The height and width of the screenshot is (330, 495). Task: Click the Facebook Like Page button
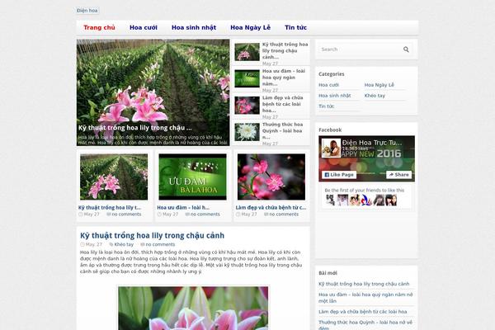[339, 175]
